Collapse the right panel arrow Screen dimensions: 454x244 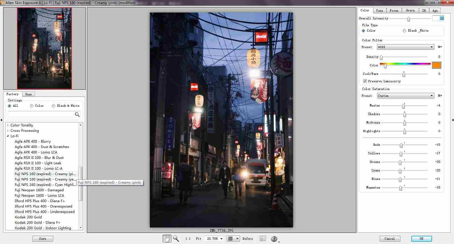pyautogui.click(x=453, y=120)
